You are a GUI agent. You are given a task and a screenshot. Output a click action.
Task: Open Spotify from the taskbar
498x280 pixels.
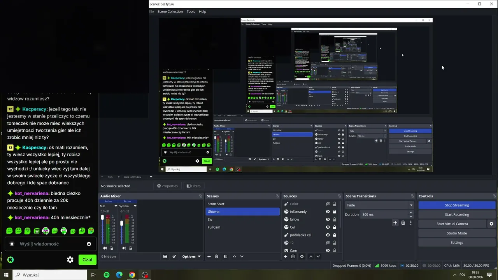pyautogui.click(x=107, y=275)
